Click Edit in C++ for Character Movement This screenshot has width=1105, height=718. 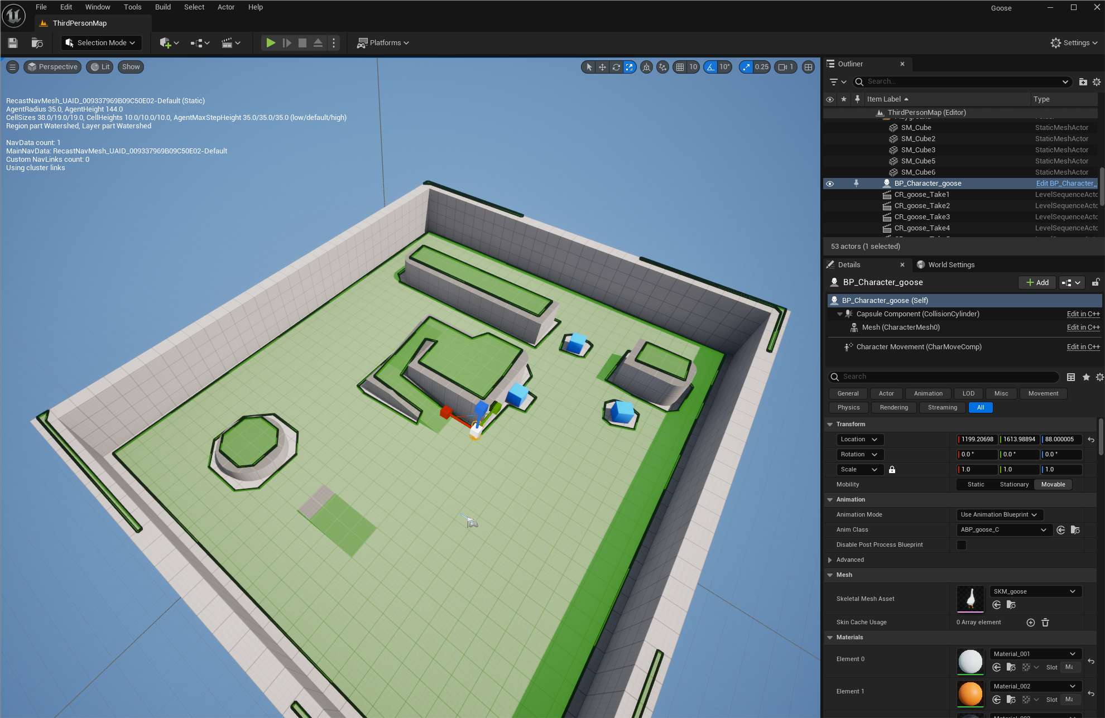coord(1083,347)
